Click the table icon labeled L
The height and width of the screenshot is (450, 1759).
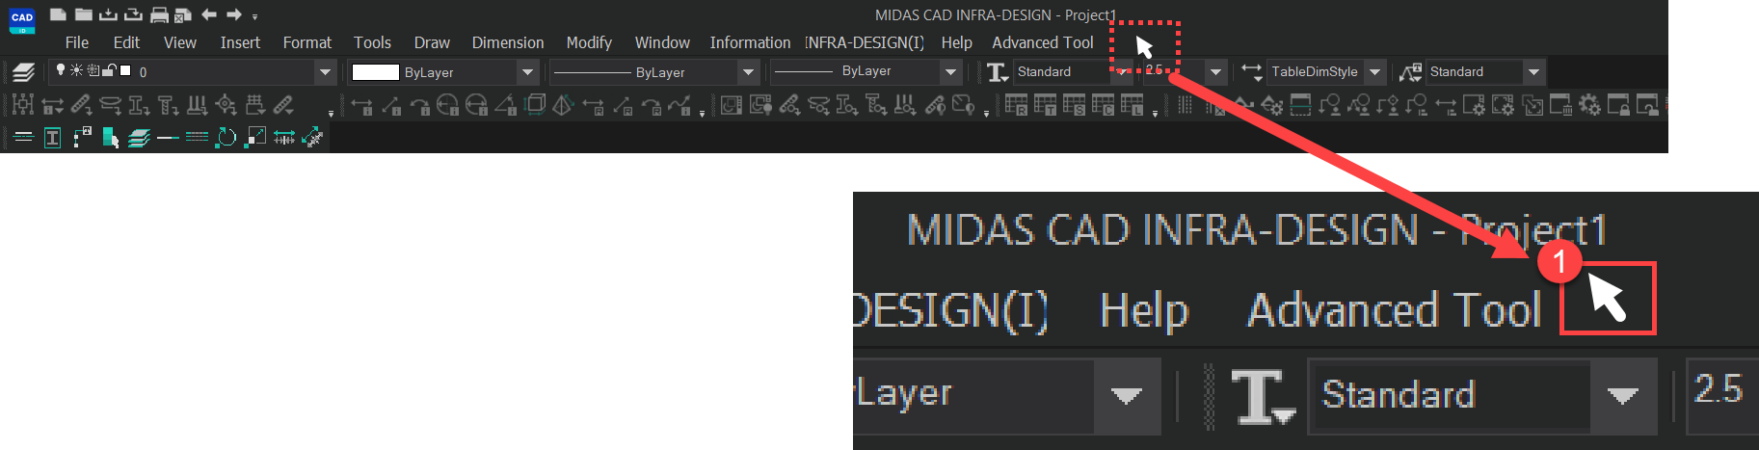pyautogui.click(x=1133, y=105)
